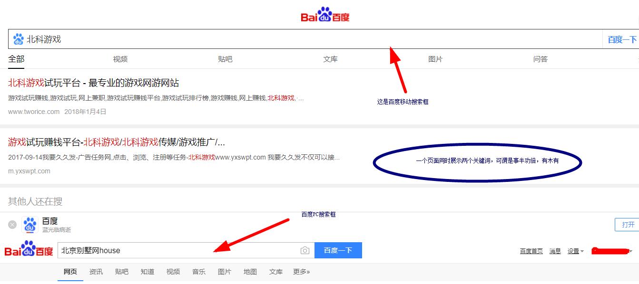Click the camera image-search icon
Image resolution: width=639 pixels, height=284 pixels.
click(x=305, y=250)
